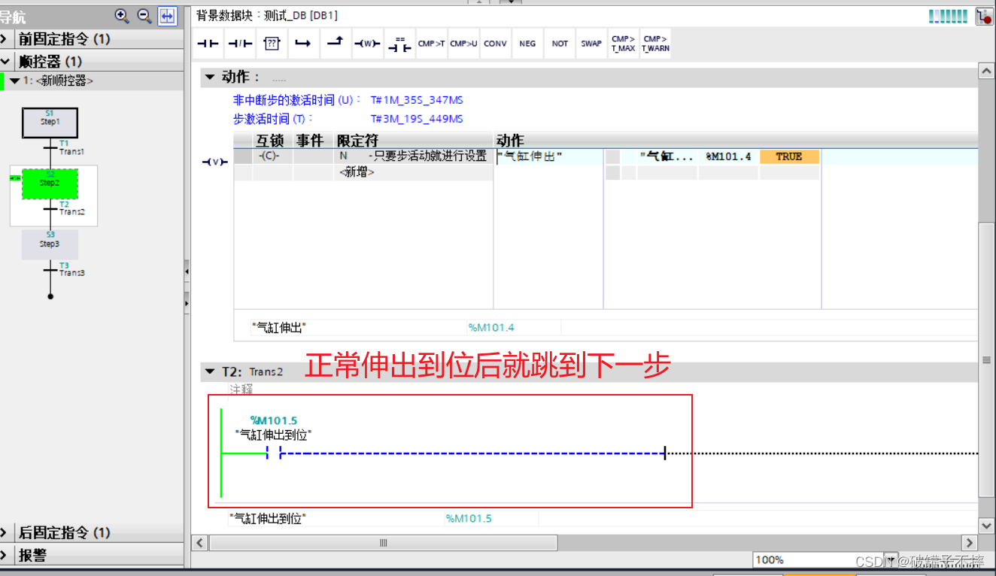Click the vertical scrollbar thumb
996x576 pixels.
coord(986,359)
